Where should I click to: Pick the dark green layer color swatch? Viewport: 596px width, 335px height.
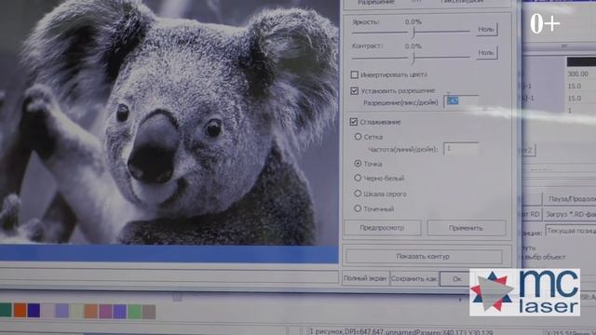coord(6,310)
